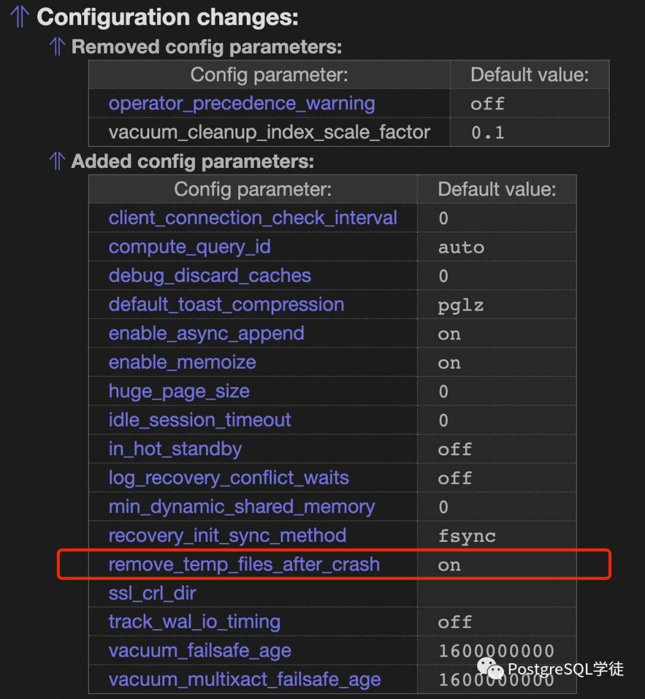This screenshot has height=699, width=645.
Task: Open client_connection_check_interval link
Action: [253, 218]
